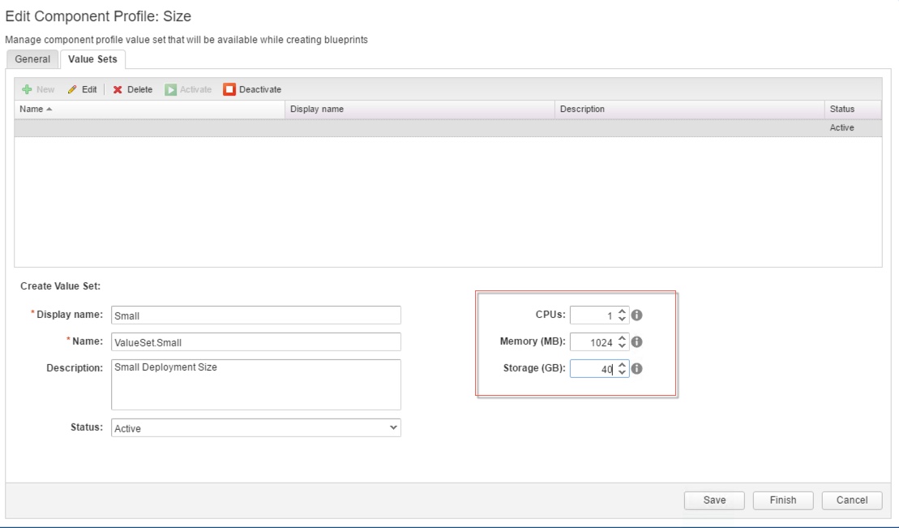Select the Active row in the table
Screen dimensions: 899x528
click(x=447, y=128)
